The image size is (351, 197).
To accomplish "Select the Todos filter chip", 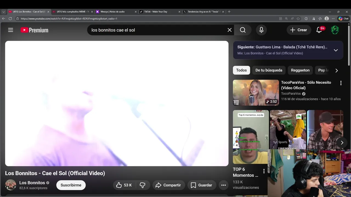I will click(x=241, y=70).
